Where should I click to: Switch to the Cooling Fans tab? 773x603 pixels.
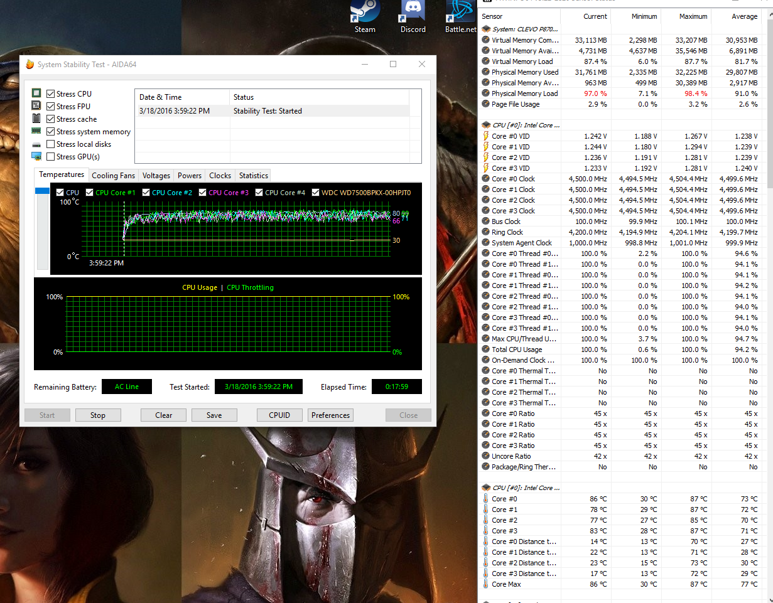(113, 176)
